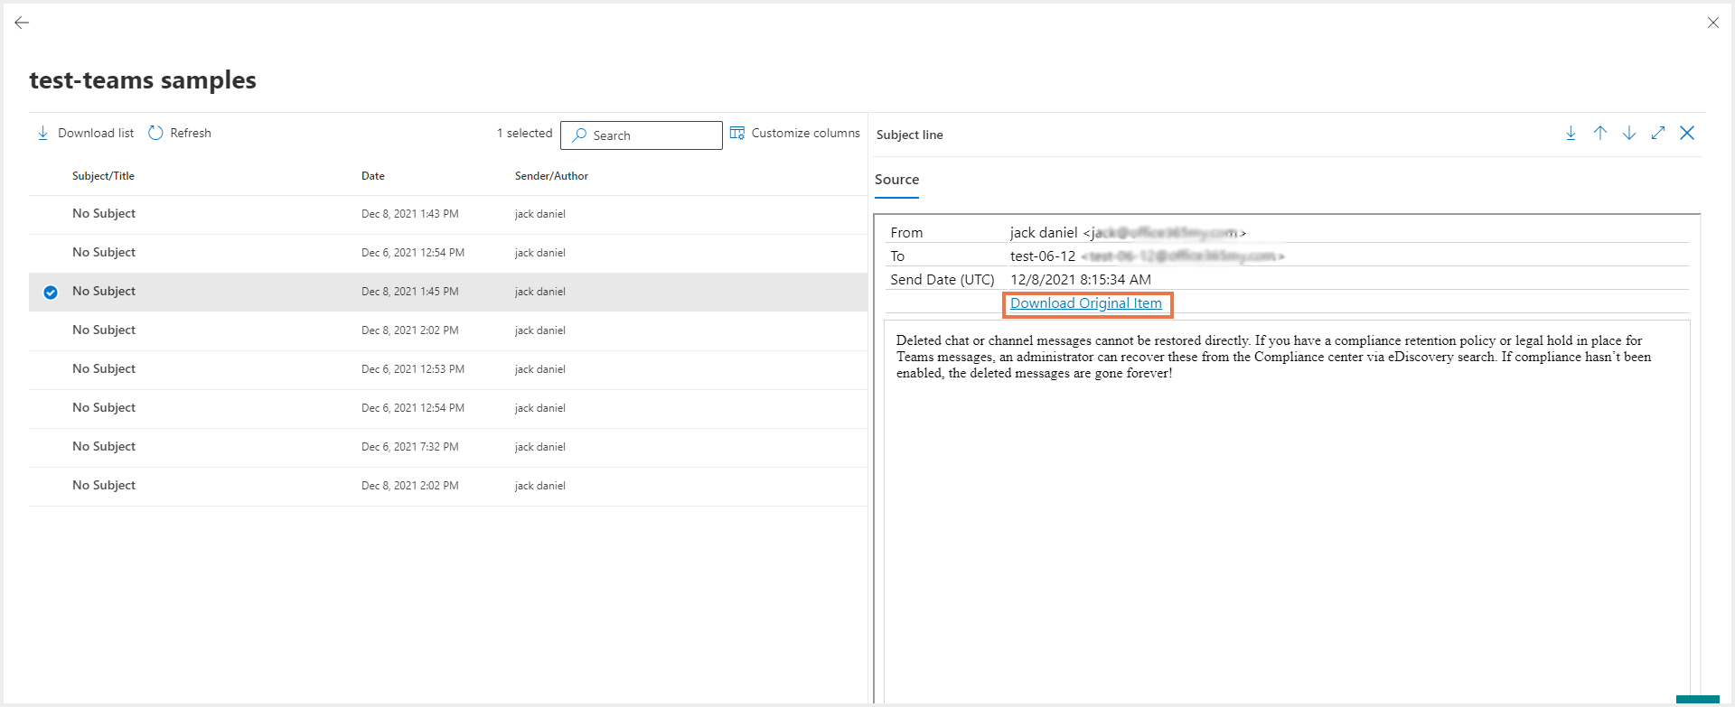Screen dimensions: 1735x707
Task: Uncheck the selected Dec 8 1:45 PM row
Action: pos(51,292)
